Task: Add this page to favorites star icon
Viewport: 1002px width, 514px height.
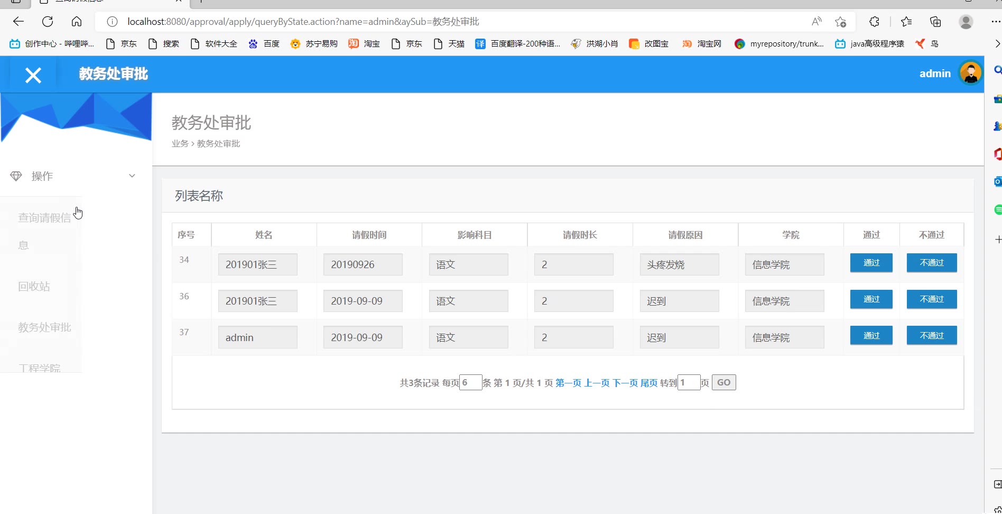Action: [x=840, y=22]
